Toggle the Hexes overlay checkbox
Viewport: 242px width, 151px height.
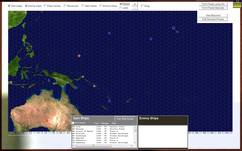pos(121,4)
